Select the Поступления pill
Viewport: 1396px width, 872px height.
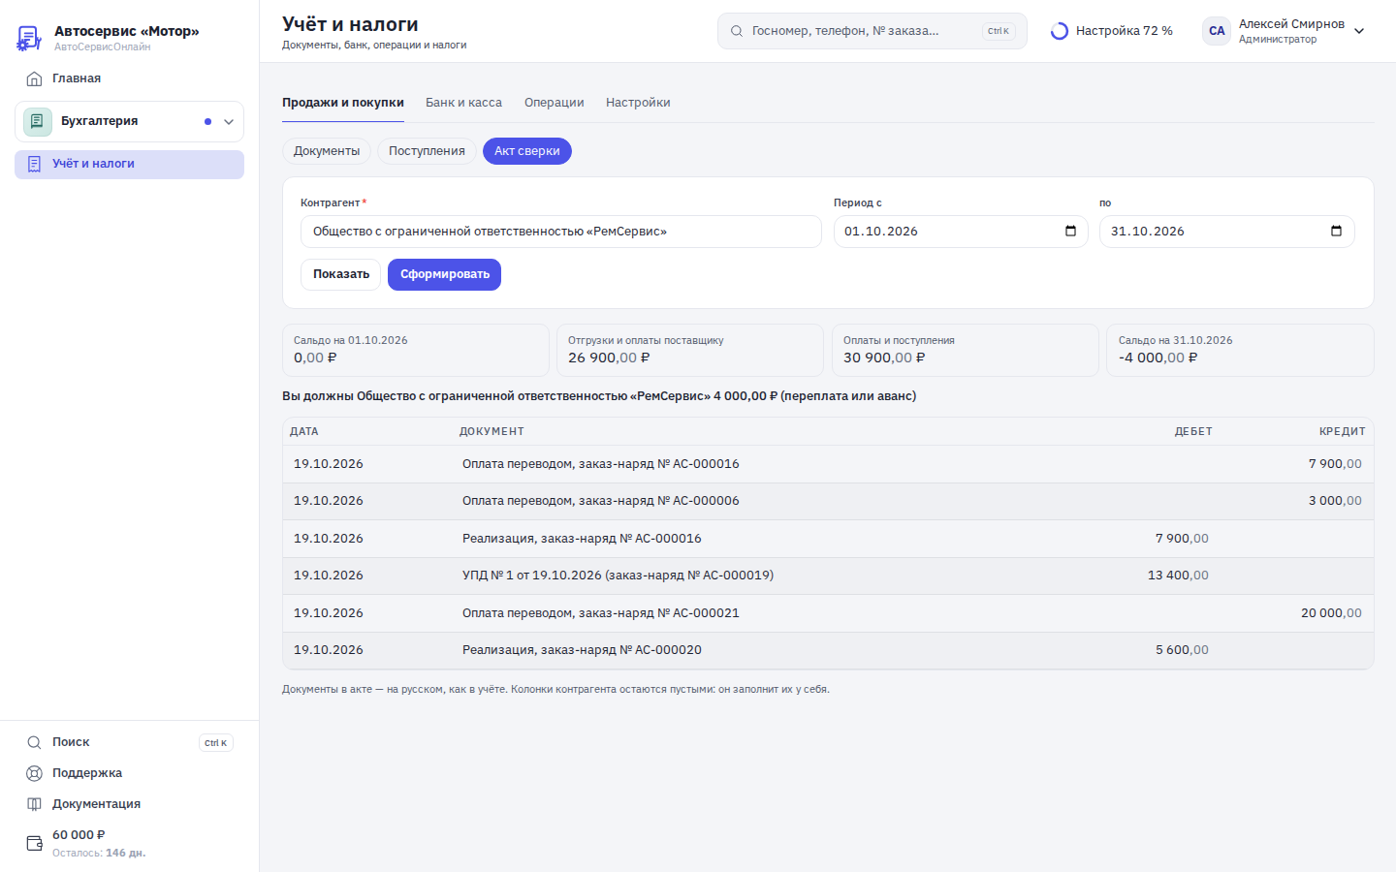tap(427, 151)
